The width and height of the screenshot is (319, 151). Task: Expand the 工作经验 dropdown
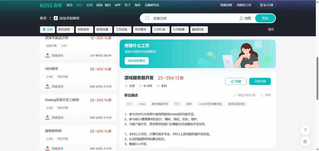pos(123,29)
